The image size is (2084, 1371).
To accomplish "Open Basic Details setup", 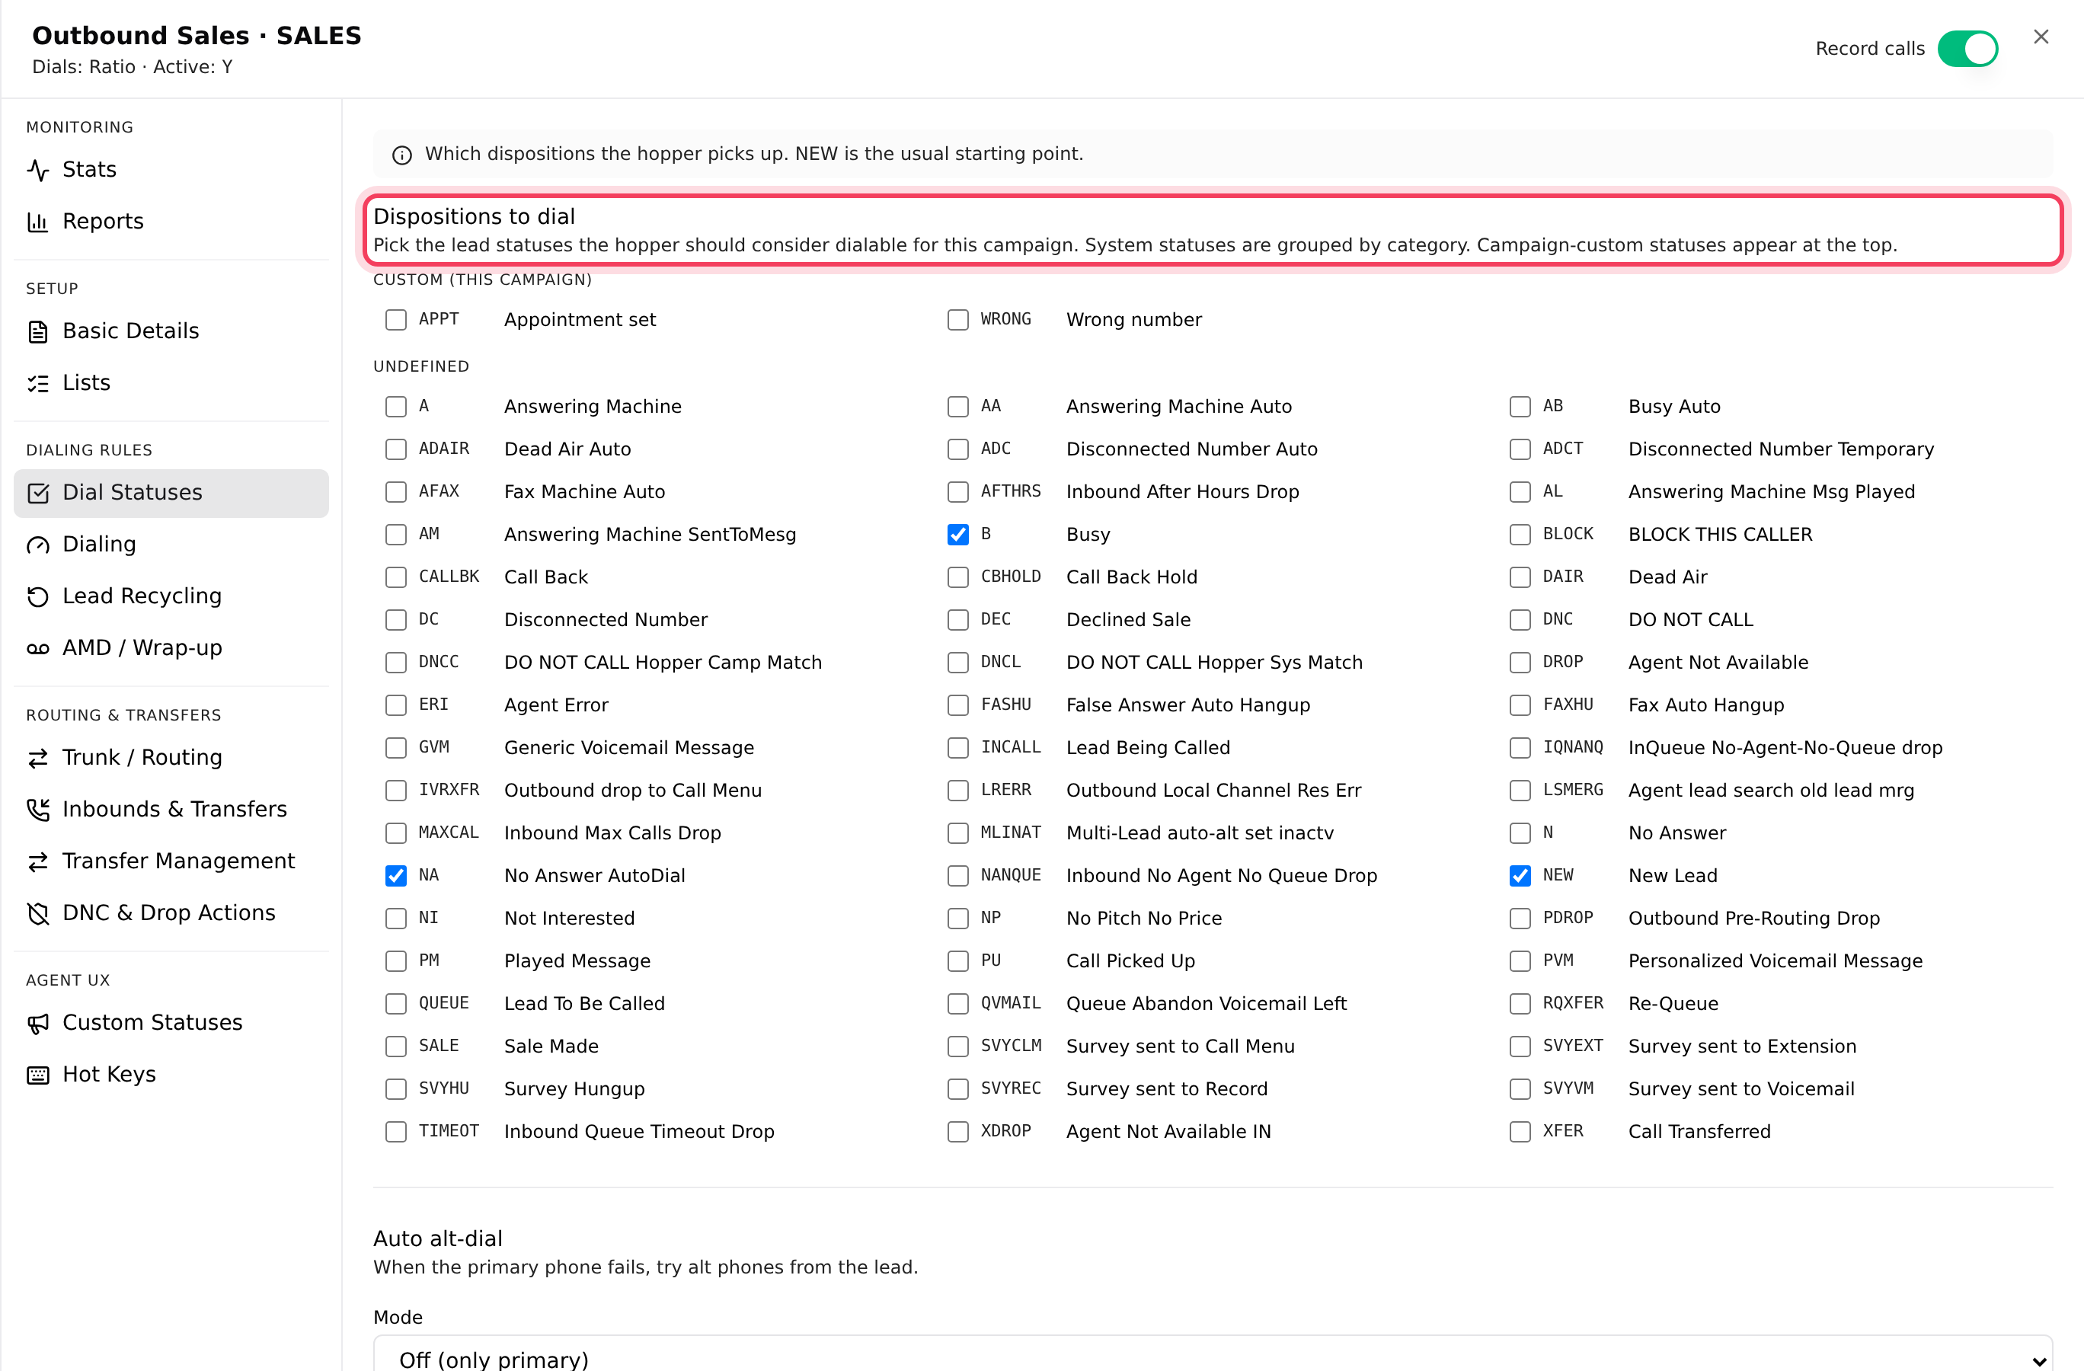I will click(x=171, y=331).
